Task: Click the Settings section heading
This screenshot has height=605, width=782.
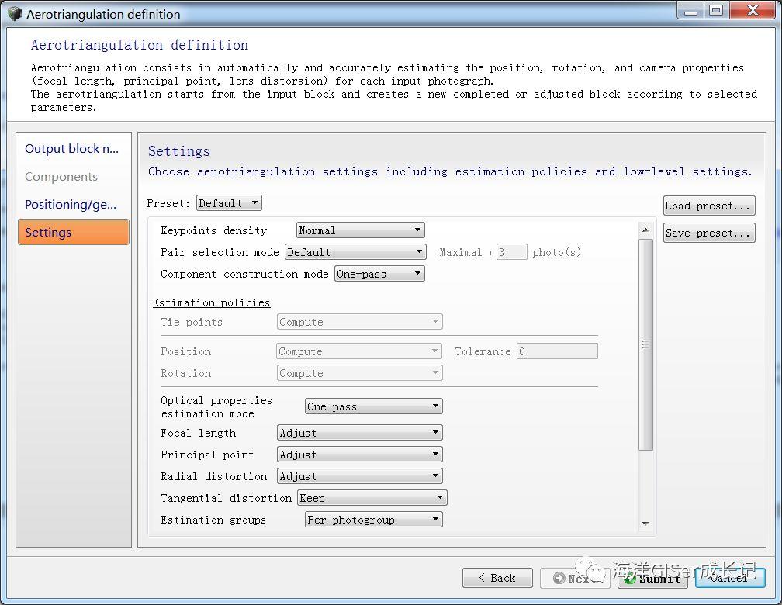Action: 179,151
